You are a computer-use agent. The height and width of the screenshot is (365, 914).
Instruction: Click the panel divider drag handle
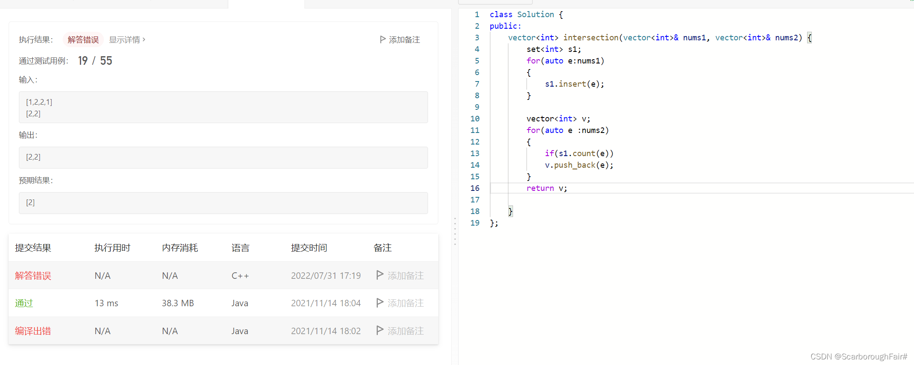[x=455, y=232]
